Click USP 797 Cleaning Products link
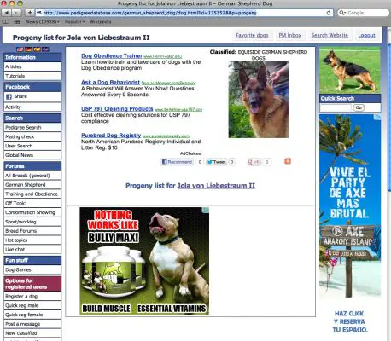 coord(117,109)
